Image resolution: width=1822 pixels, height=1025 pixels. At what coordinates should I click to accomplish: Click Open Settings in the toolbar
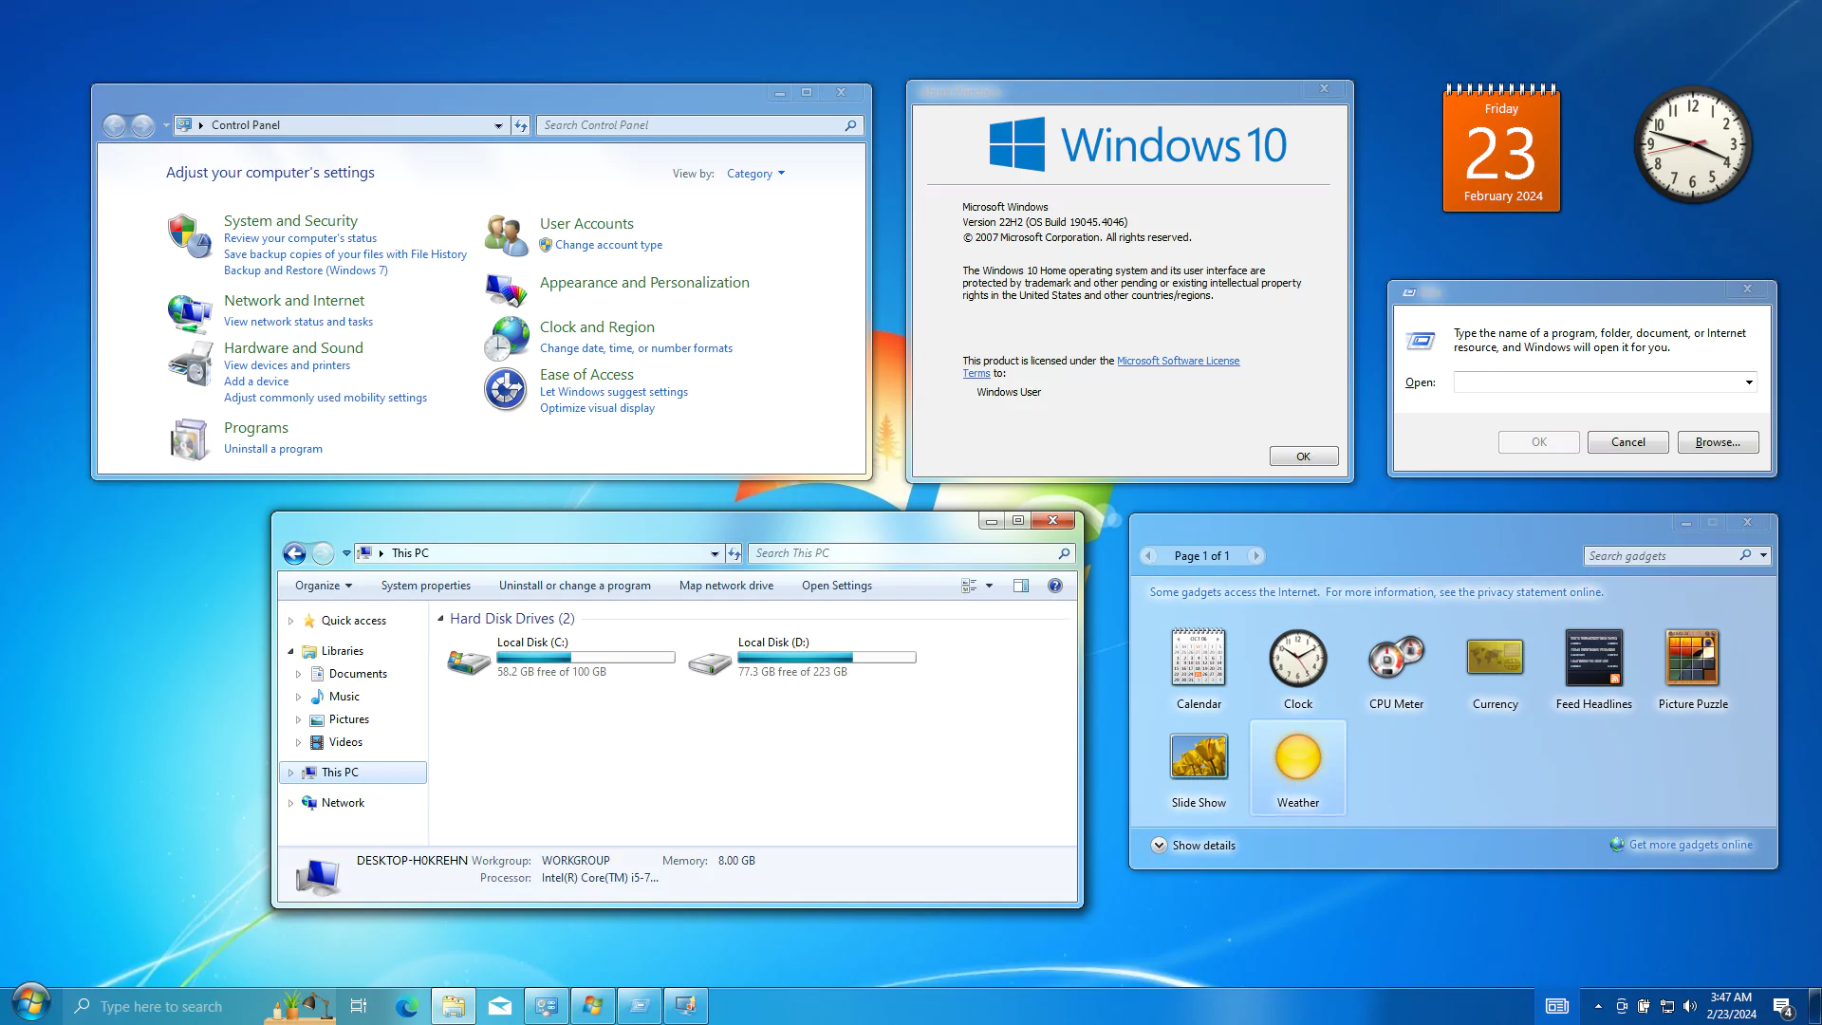[836, 586]
